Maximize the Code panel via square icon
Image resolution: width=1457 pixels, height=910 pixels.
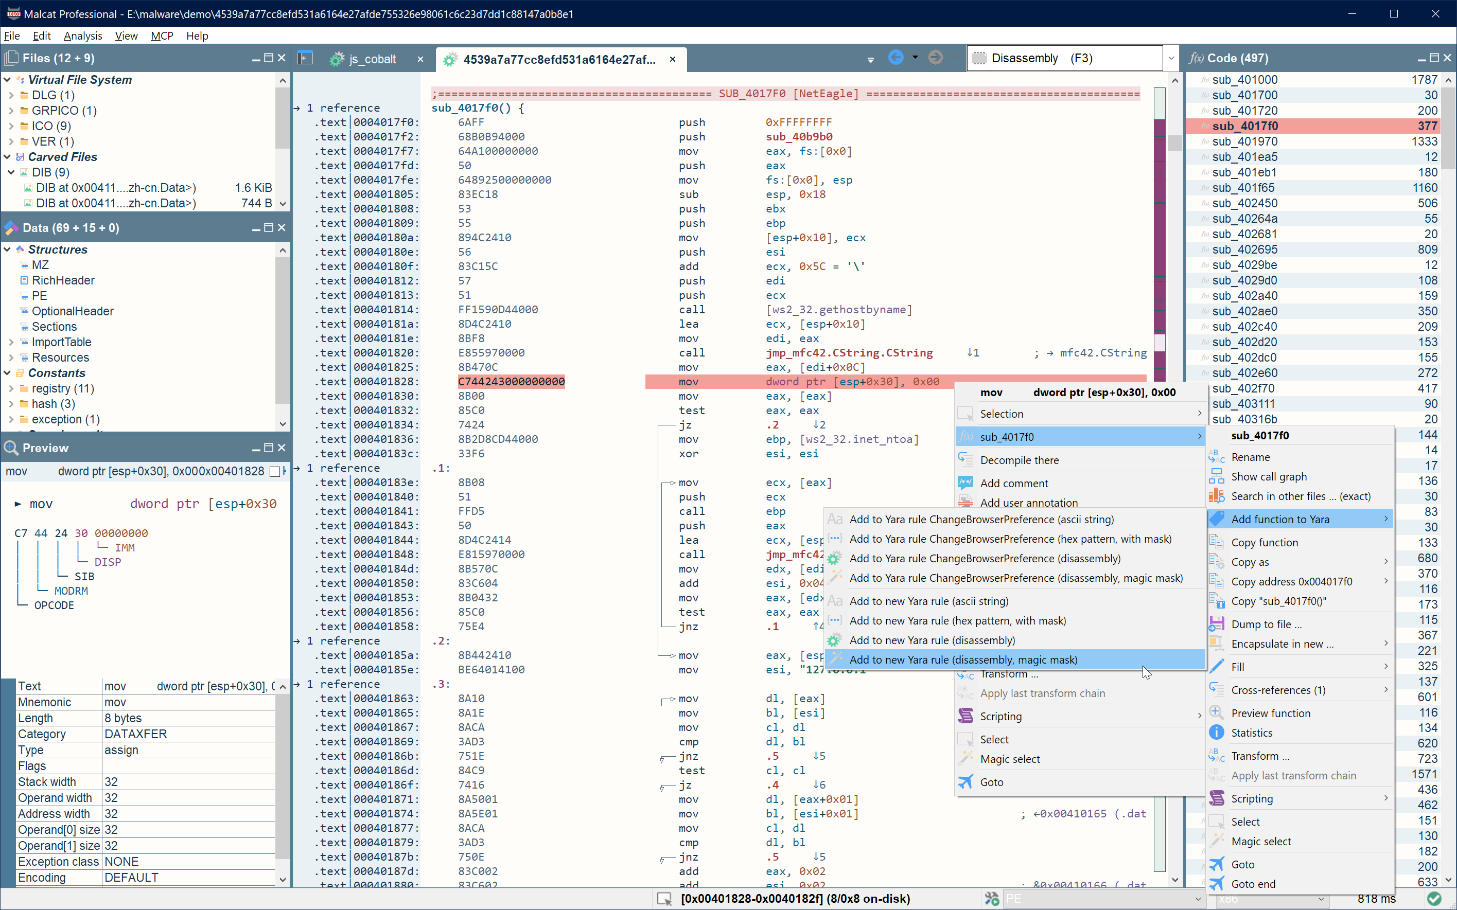point(1434,58)
